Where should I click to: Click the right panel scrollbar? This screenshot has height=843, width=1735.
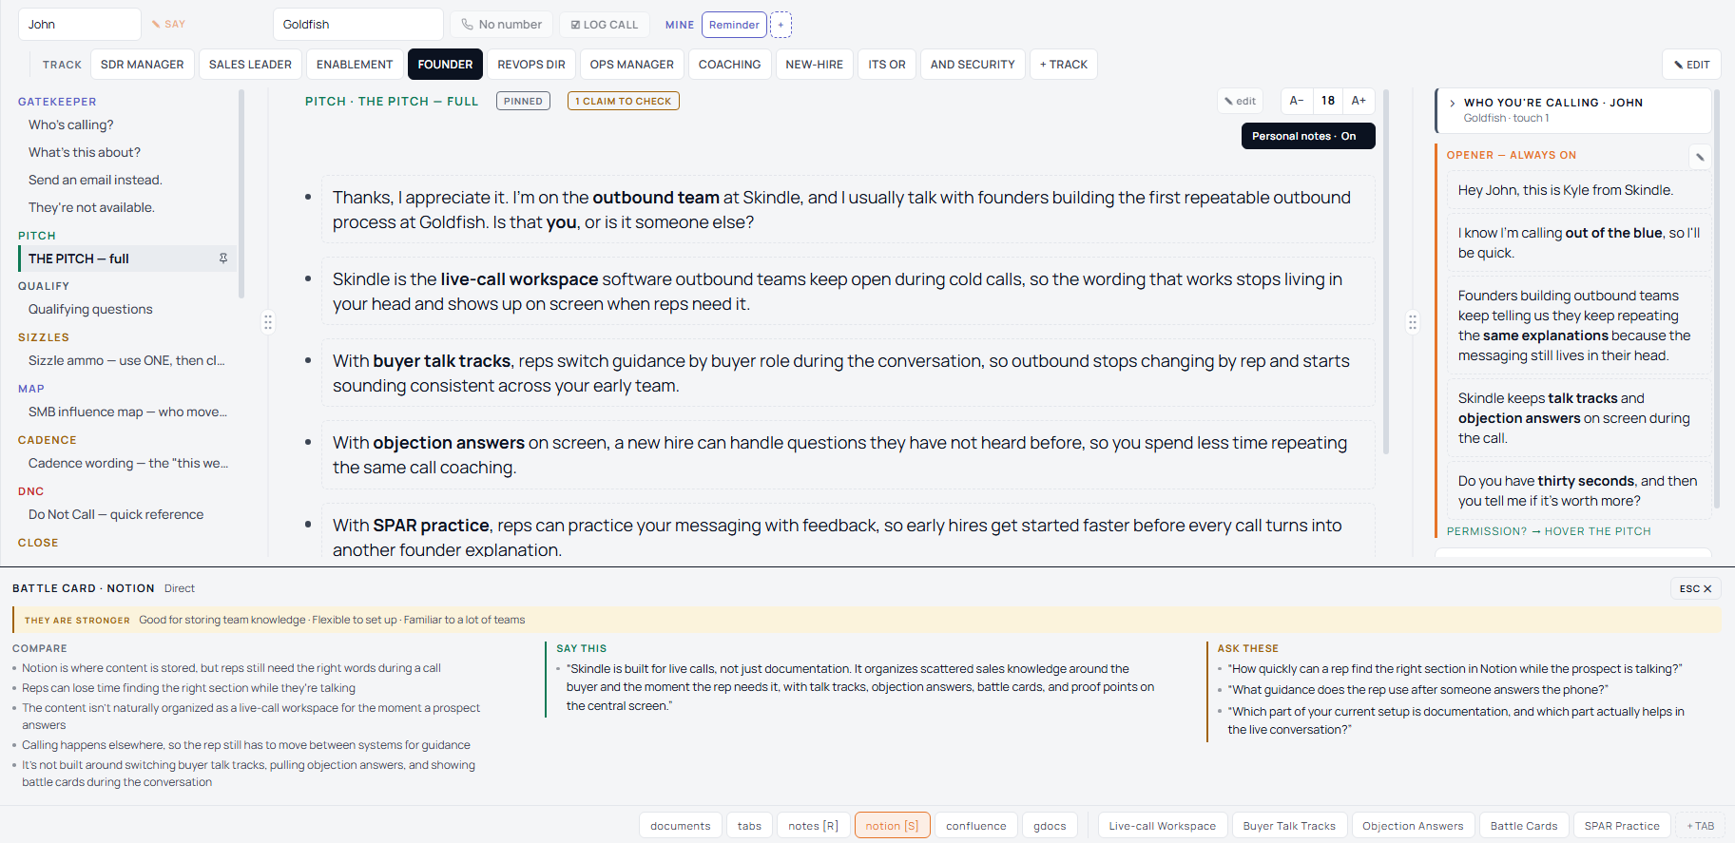tap(1716, 299)
